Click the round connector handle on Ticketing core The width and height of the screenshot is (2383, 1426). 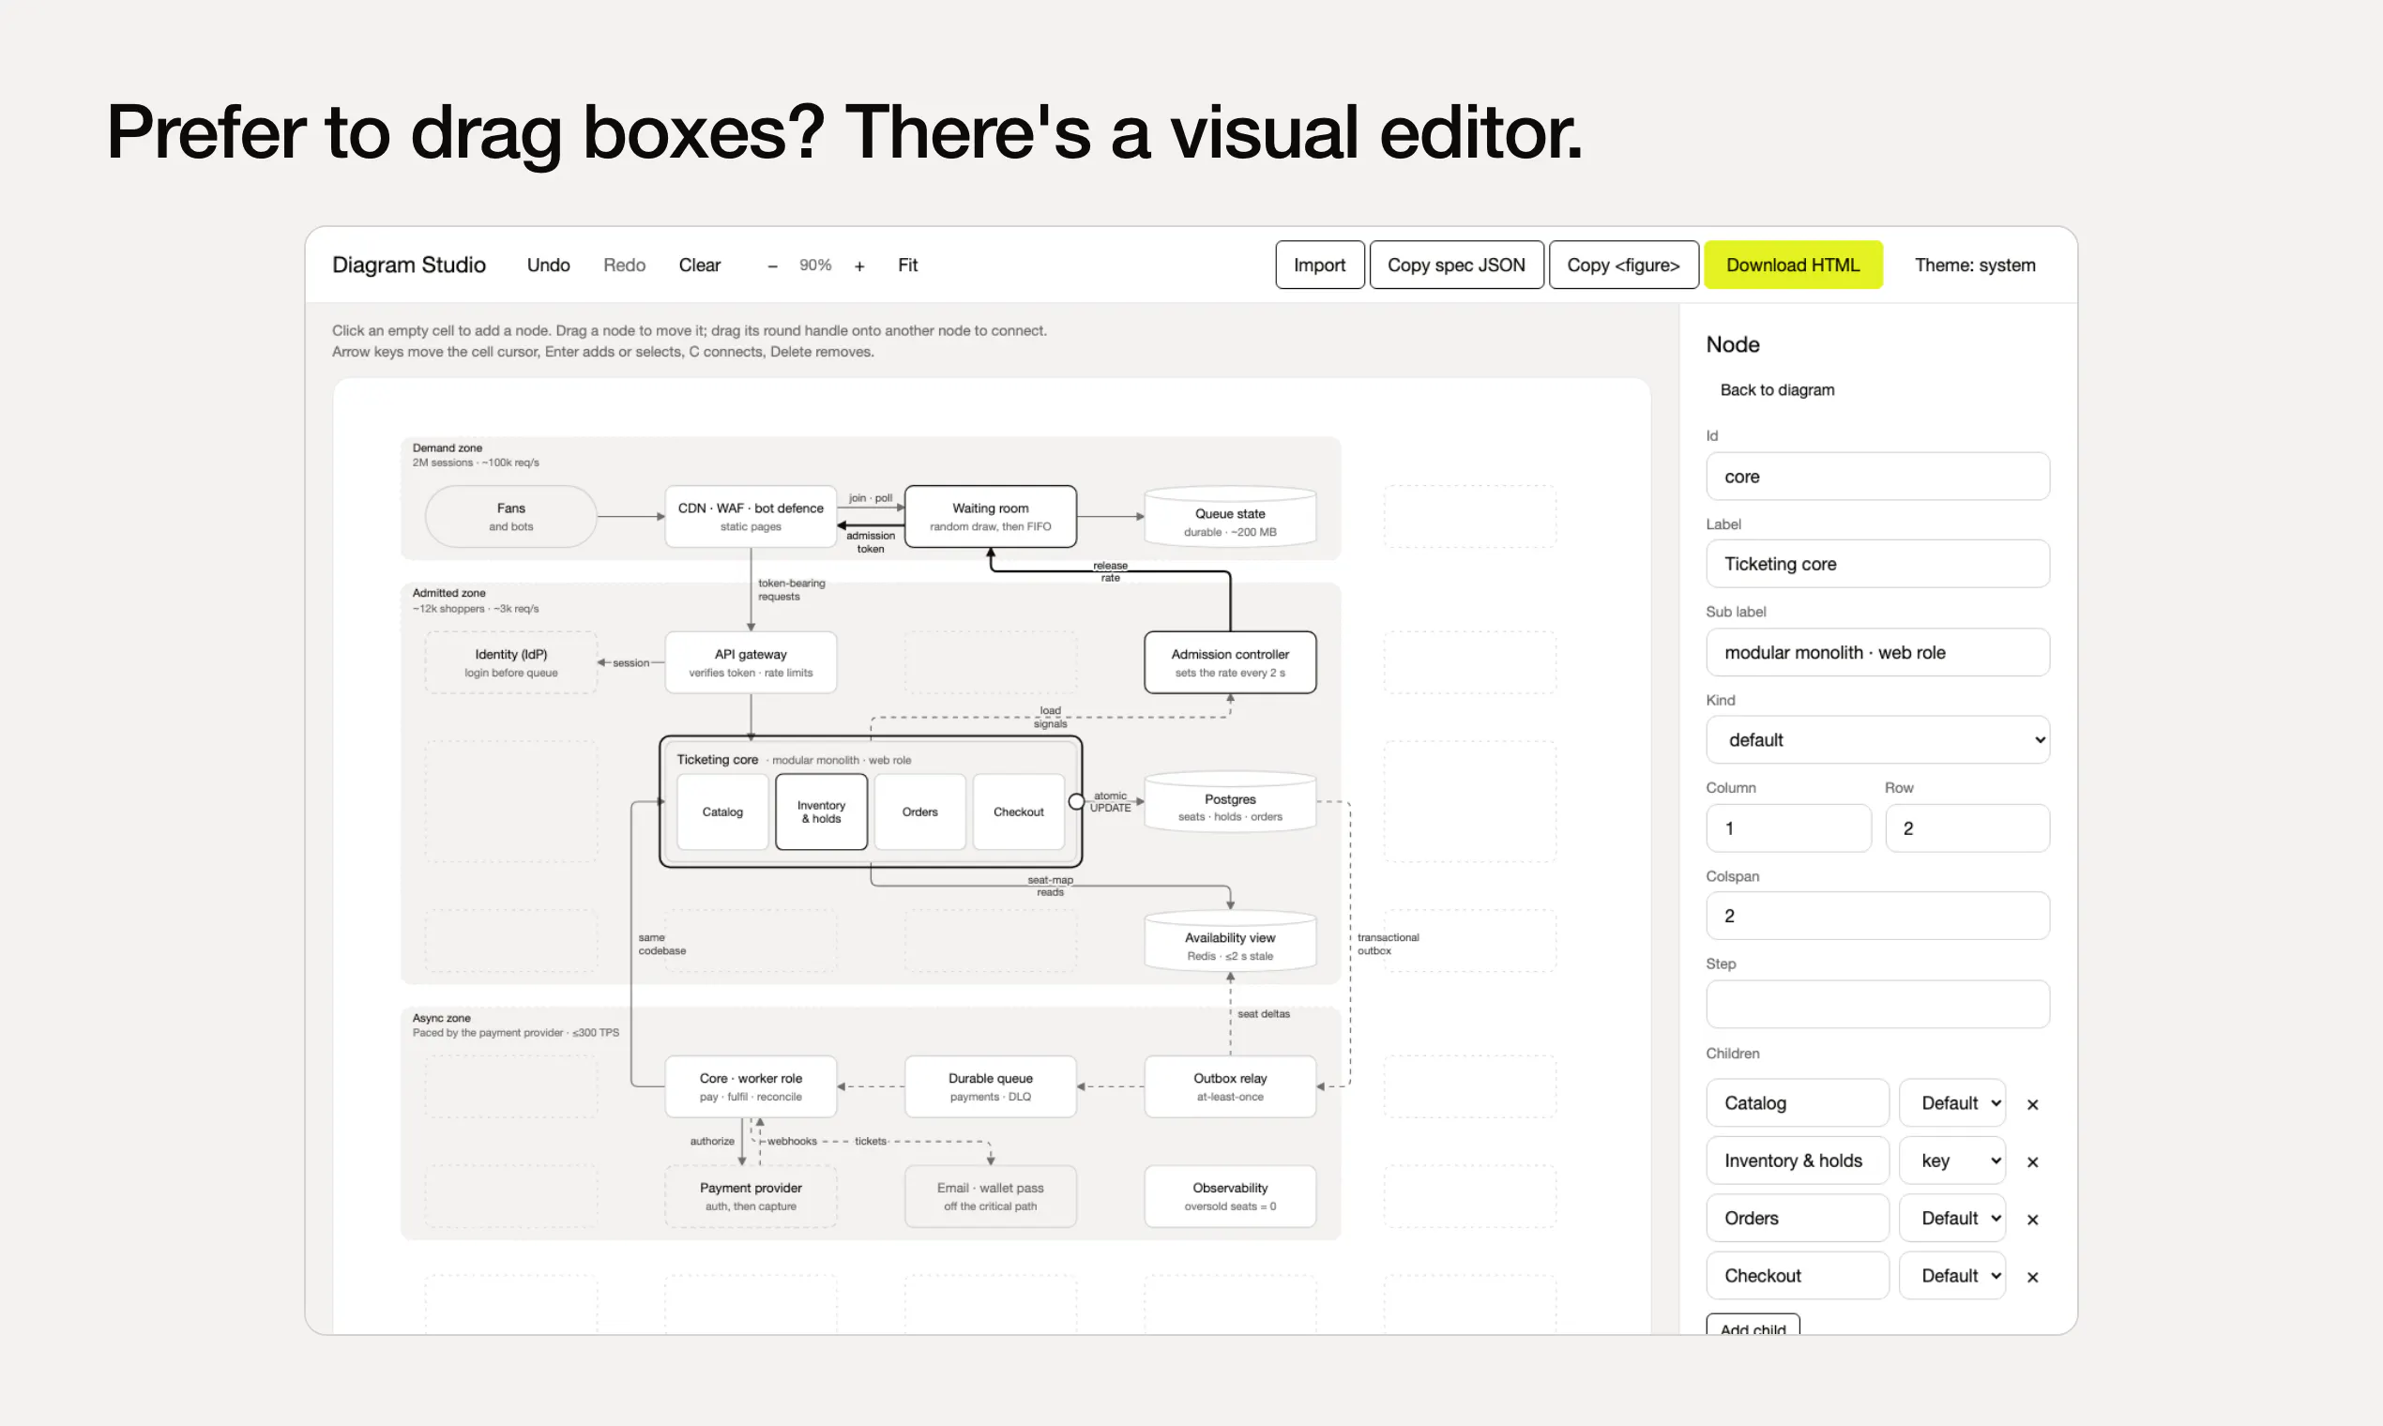pos(1076,801)
